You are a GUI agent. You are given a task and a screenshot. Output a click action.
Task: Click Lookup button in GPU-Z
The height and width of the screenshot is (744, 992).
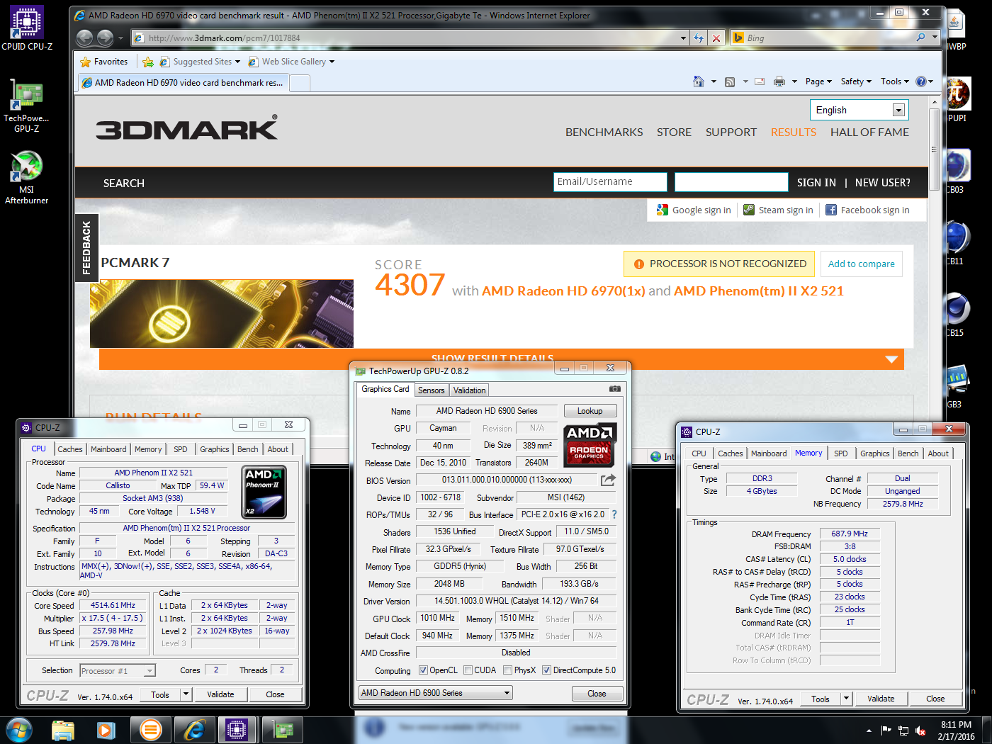[x=590, y=411]
